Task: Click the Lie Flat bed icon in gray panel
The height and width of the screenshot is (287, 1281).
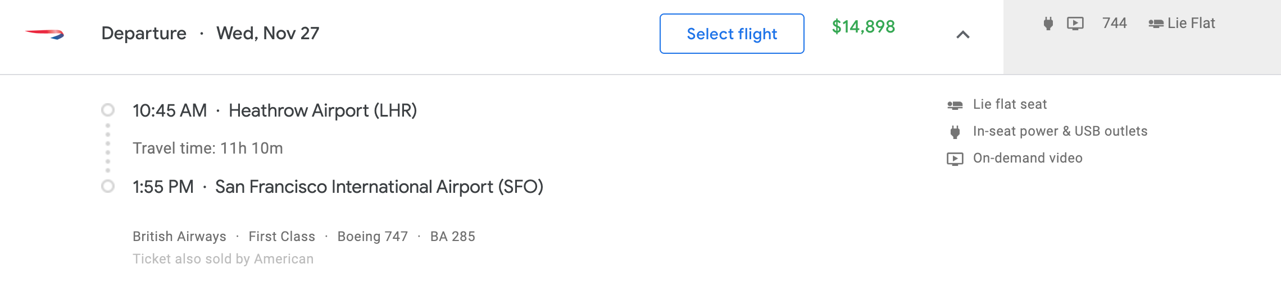Action: pyautogui.click(x=1156, y=24)
